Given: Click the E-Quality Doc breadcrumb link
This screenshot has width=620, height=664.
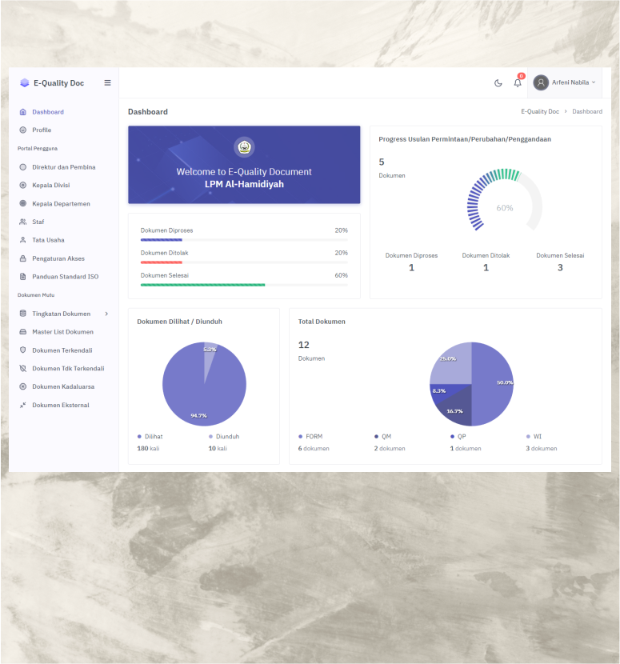Looking at the screenshot, I should click(540, 112).
